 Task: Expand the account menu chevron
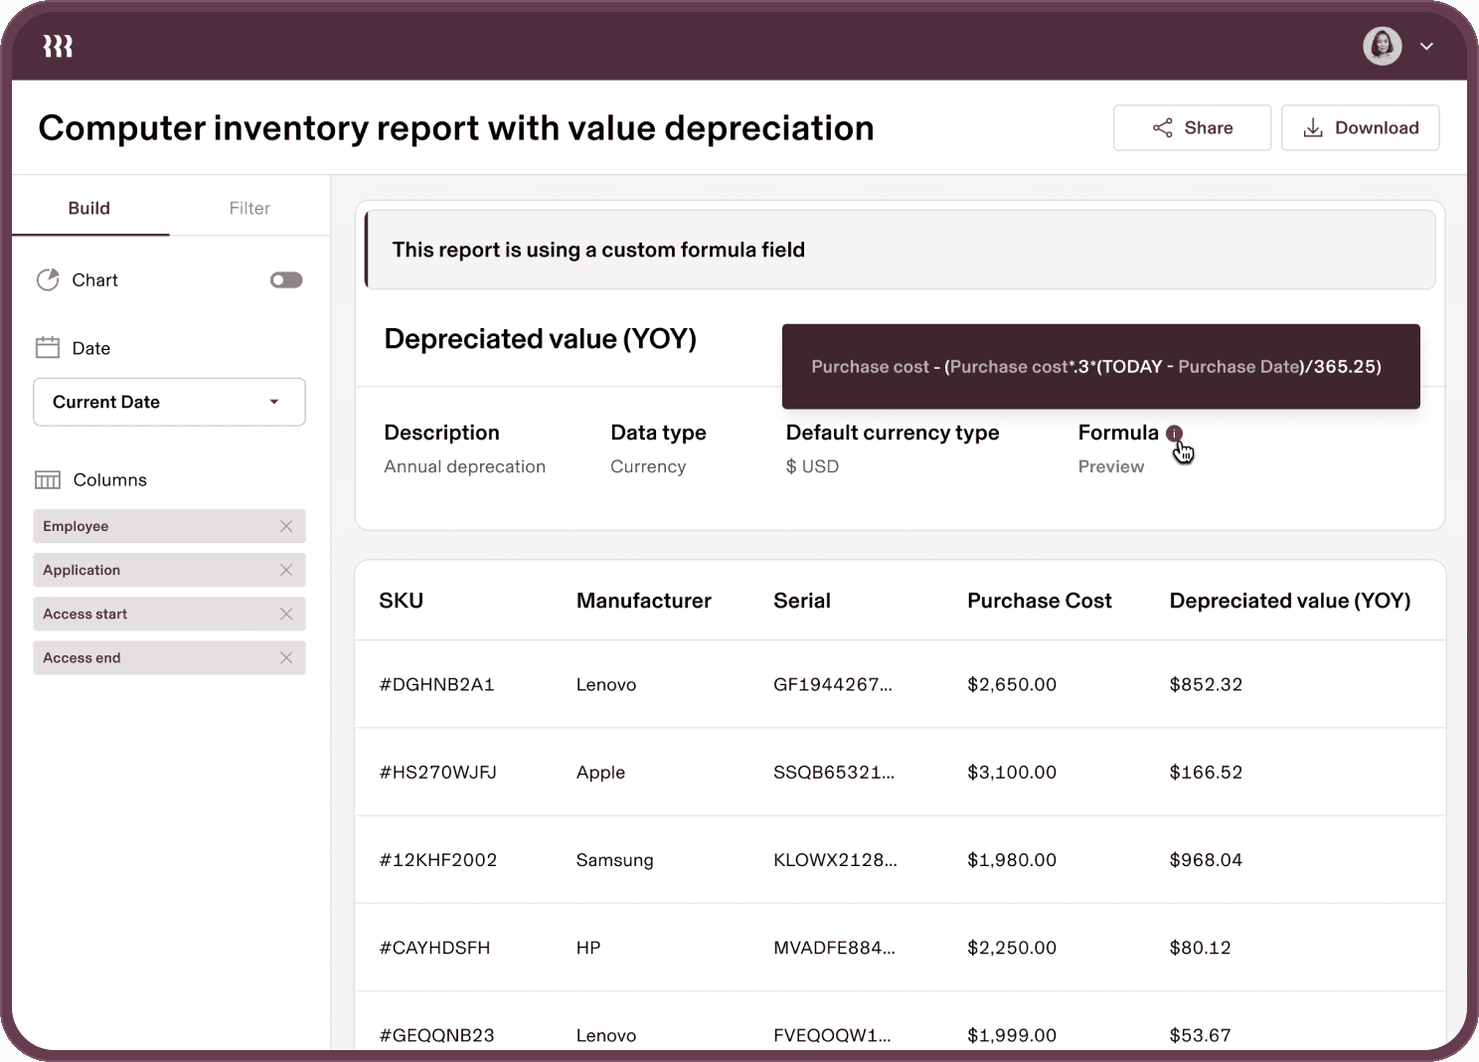[x=1426, y=47]
